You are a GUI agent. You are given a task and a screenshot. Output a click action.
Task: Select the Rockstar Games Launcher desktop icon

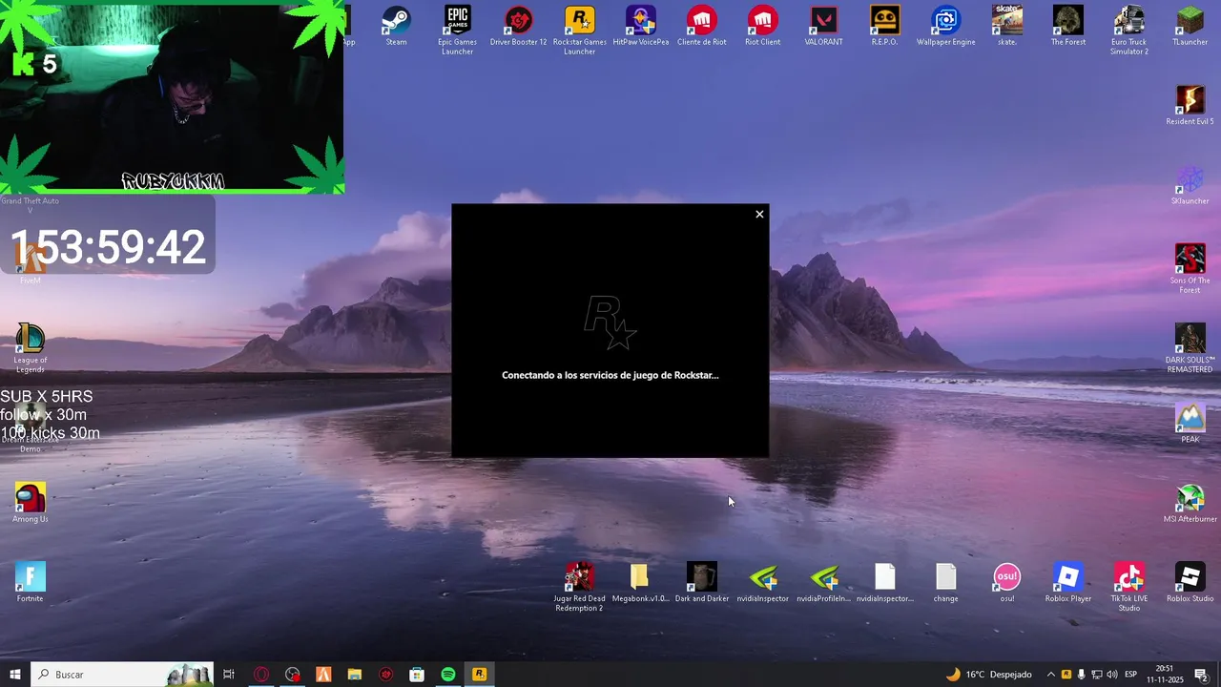tap(580, 30)
